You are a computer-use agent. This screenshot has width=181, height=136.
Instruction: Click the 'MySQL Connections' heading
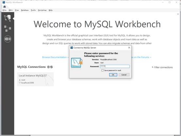coord(31,67)
